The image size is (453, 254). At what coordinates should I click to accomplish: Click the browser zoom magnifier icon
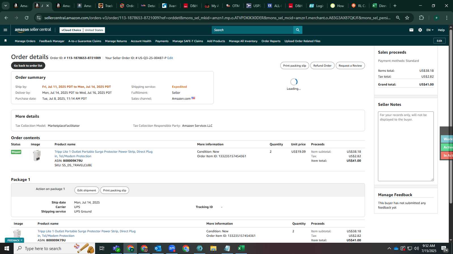(398, 18)
